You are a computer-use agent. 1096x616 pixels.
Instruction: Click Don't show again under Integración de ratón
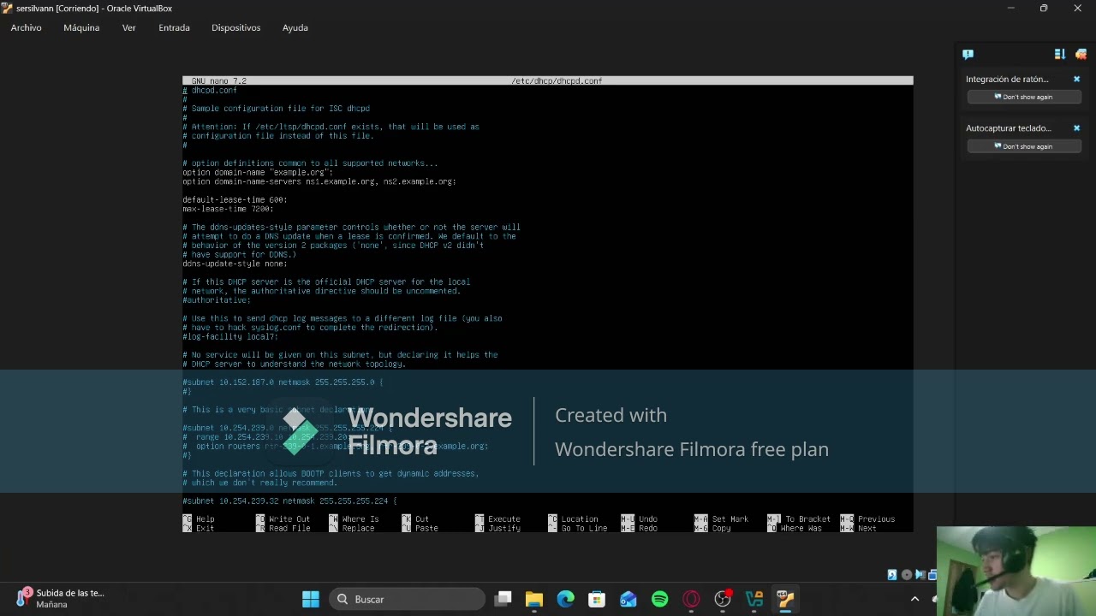[1023, 97]
